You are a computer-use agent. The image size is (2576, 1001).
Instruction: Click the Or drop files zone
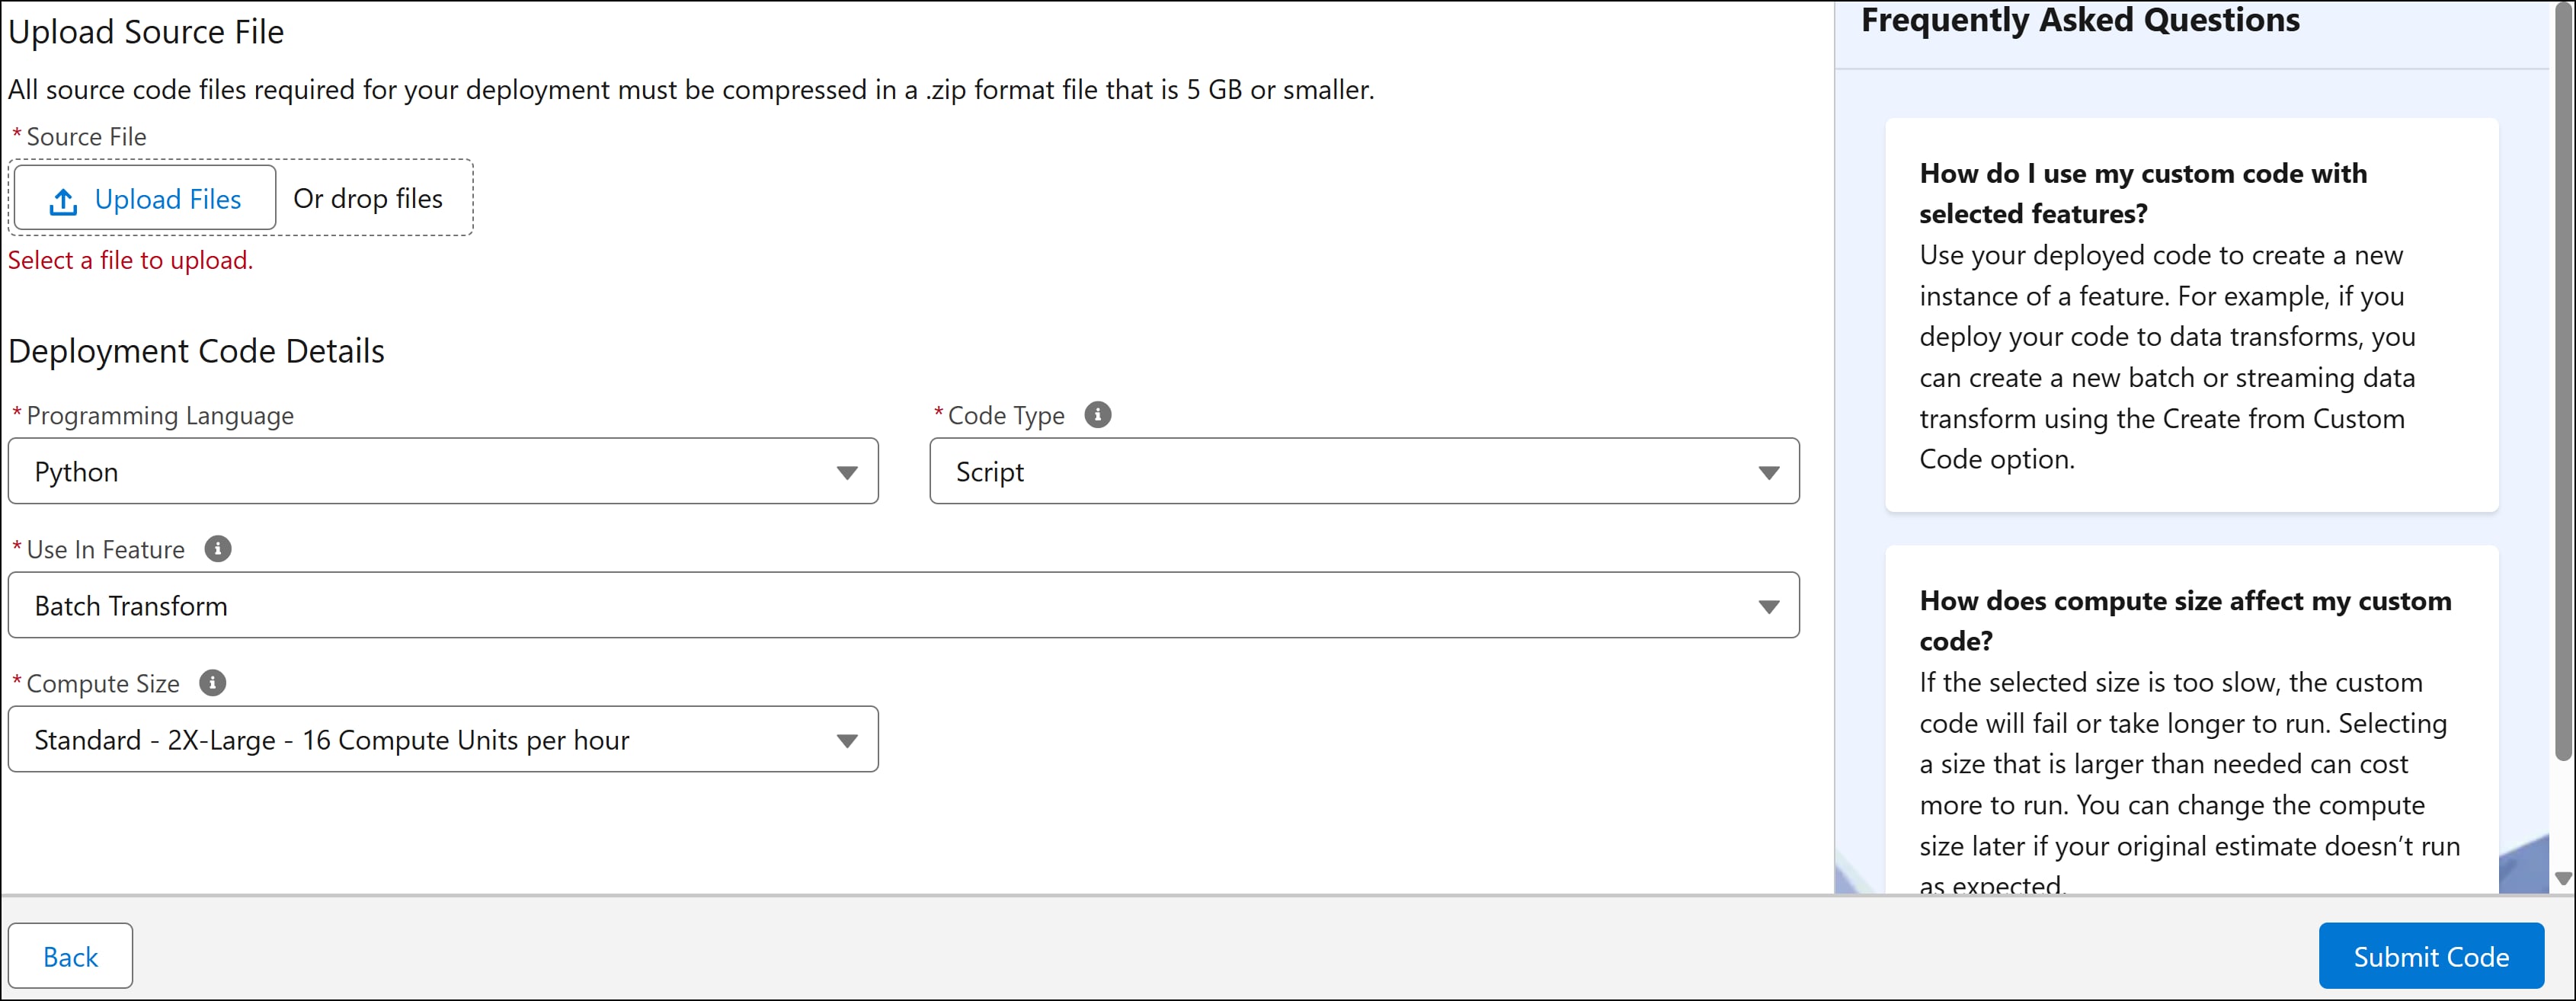point(369,198)
